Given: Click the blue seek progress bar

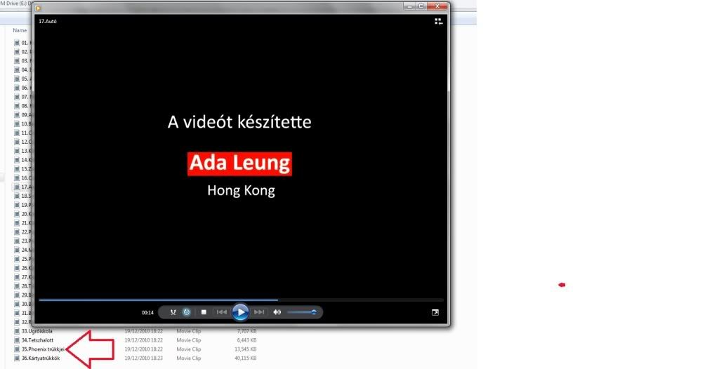Looking at the screenshot, I should (242, 300).
